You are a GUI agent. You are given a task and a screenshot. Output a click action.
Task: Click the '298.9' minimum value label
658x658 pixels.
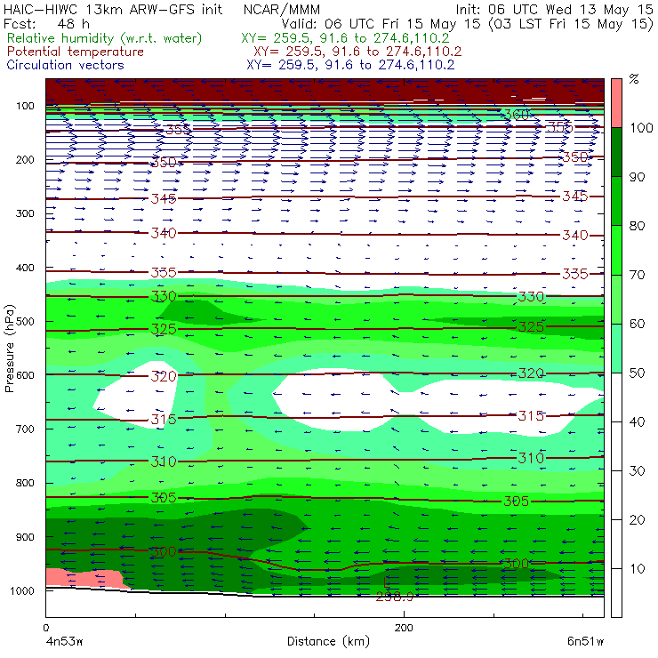click(395, 597)
